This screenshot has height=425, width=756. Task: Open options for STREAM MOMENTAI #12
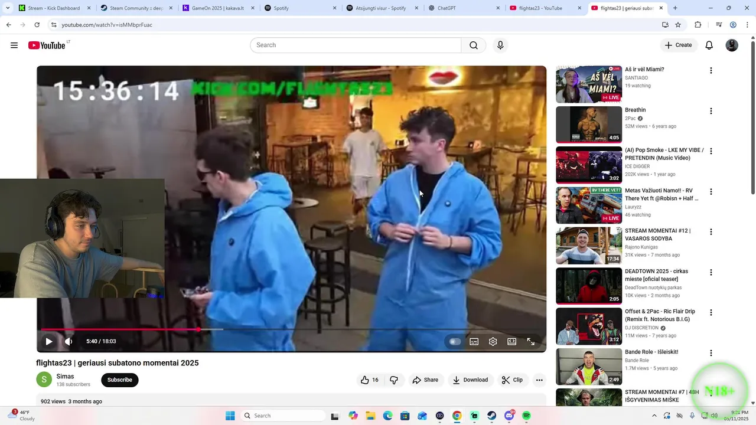[x=711, y=232]
